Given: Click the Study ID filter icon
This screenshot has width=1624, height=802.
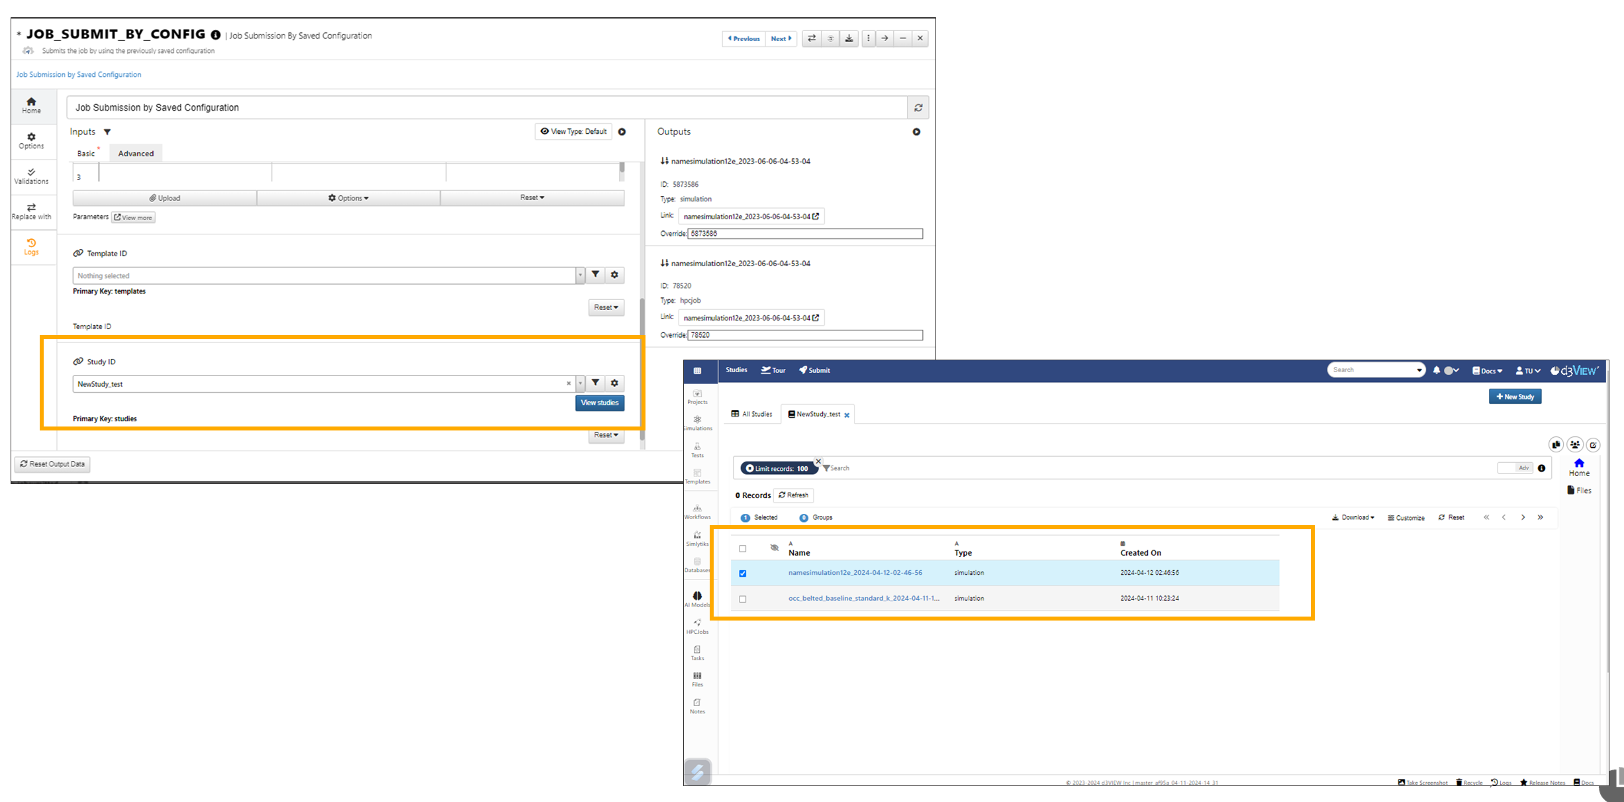Looking at the screenshot, I should [x=595, y=383].
